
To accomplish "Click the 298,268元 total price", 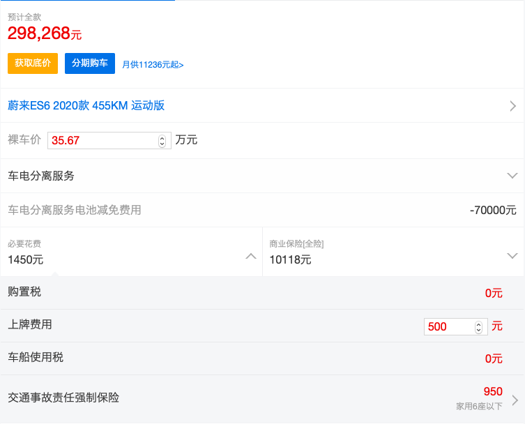I will pyautogui.click(x=45, y=33).
